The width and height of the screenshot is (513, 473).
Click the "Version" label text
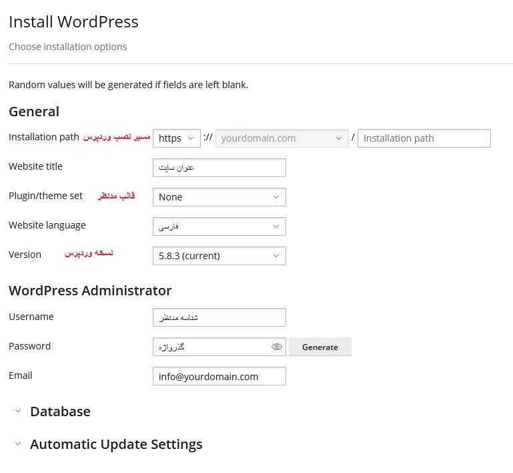click(25, 255)
